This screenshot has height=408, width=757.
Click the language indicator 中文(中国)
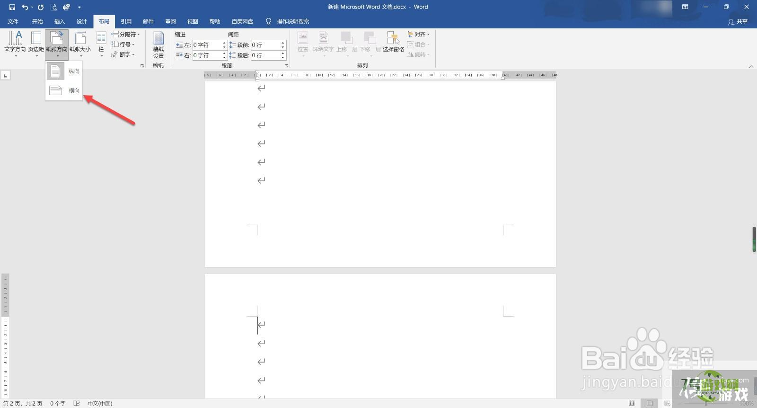100,404
